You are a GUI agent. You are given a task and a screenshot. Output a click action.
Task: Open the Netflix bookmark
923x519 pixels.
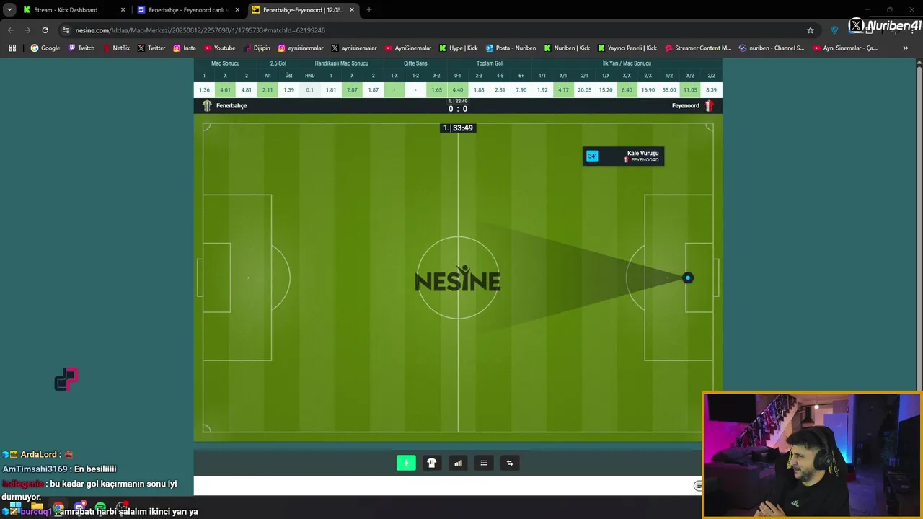point(116,48)
